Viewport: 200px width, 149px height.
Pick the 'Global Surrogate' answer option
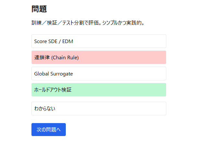(99, 74)
